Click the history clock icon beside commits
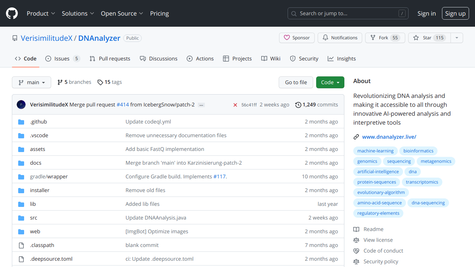 tap(298, 105)
